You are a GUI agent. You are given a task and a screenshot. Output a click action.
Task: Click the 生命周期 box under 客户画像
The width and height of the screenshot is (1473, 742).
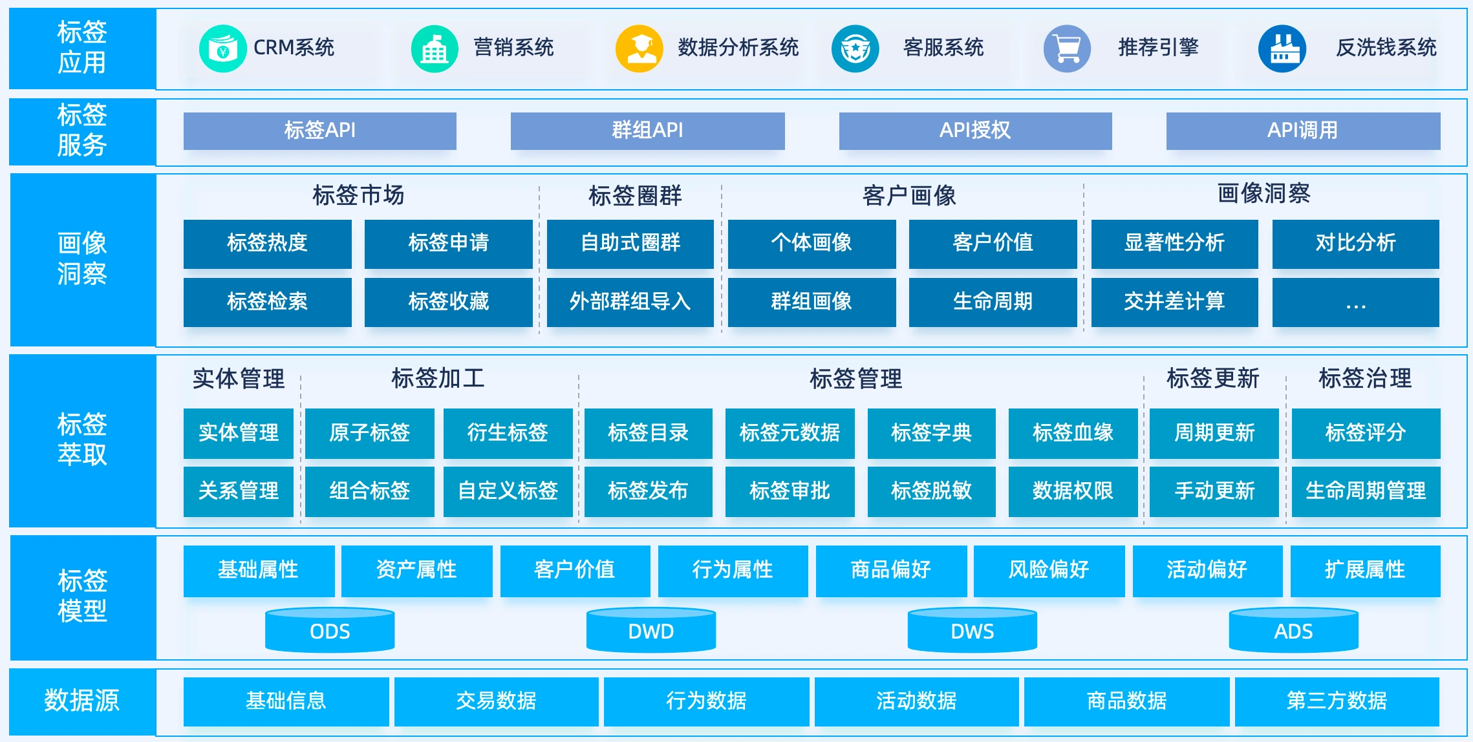[x=993, y=302]
